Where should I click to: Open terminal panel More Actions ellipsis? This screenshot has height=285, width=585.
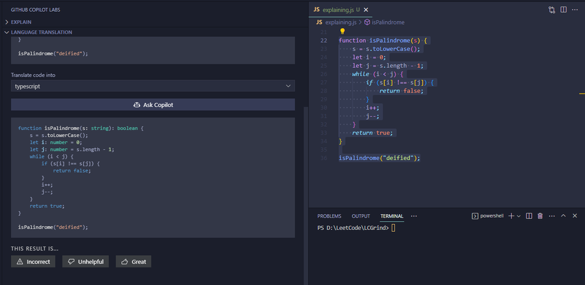tap(552, 216)
